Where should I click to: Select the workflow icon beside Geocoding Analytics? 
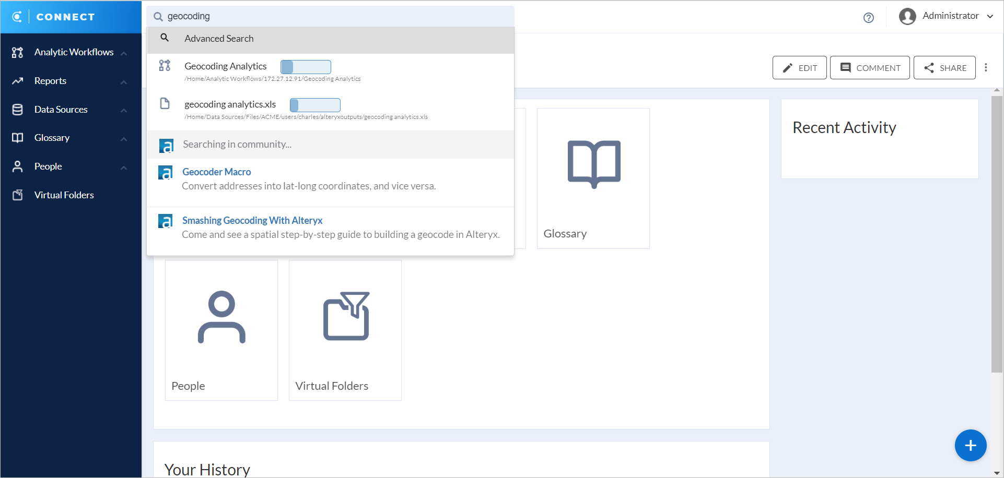click(x=165, y=66)
